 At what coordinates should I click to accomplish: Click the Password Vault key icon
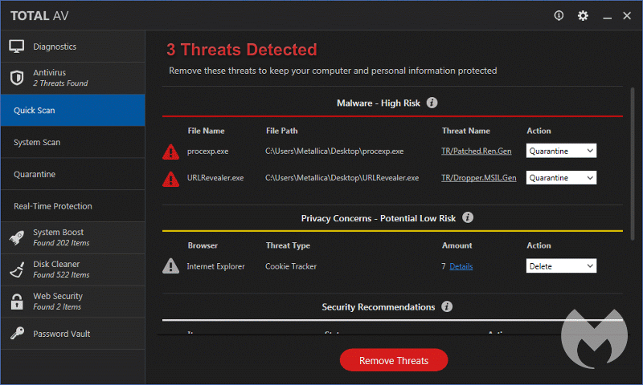17,333
